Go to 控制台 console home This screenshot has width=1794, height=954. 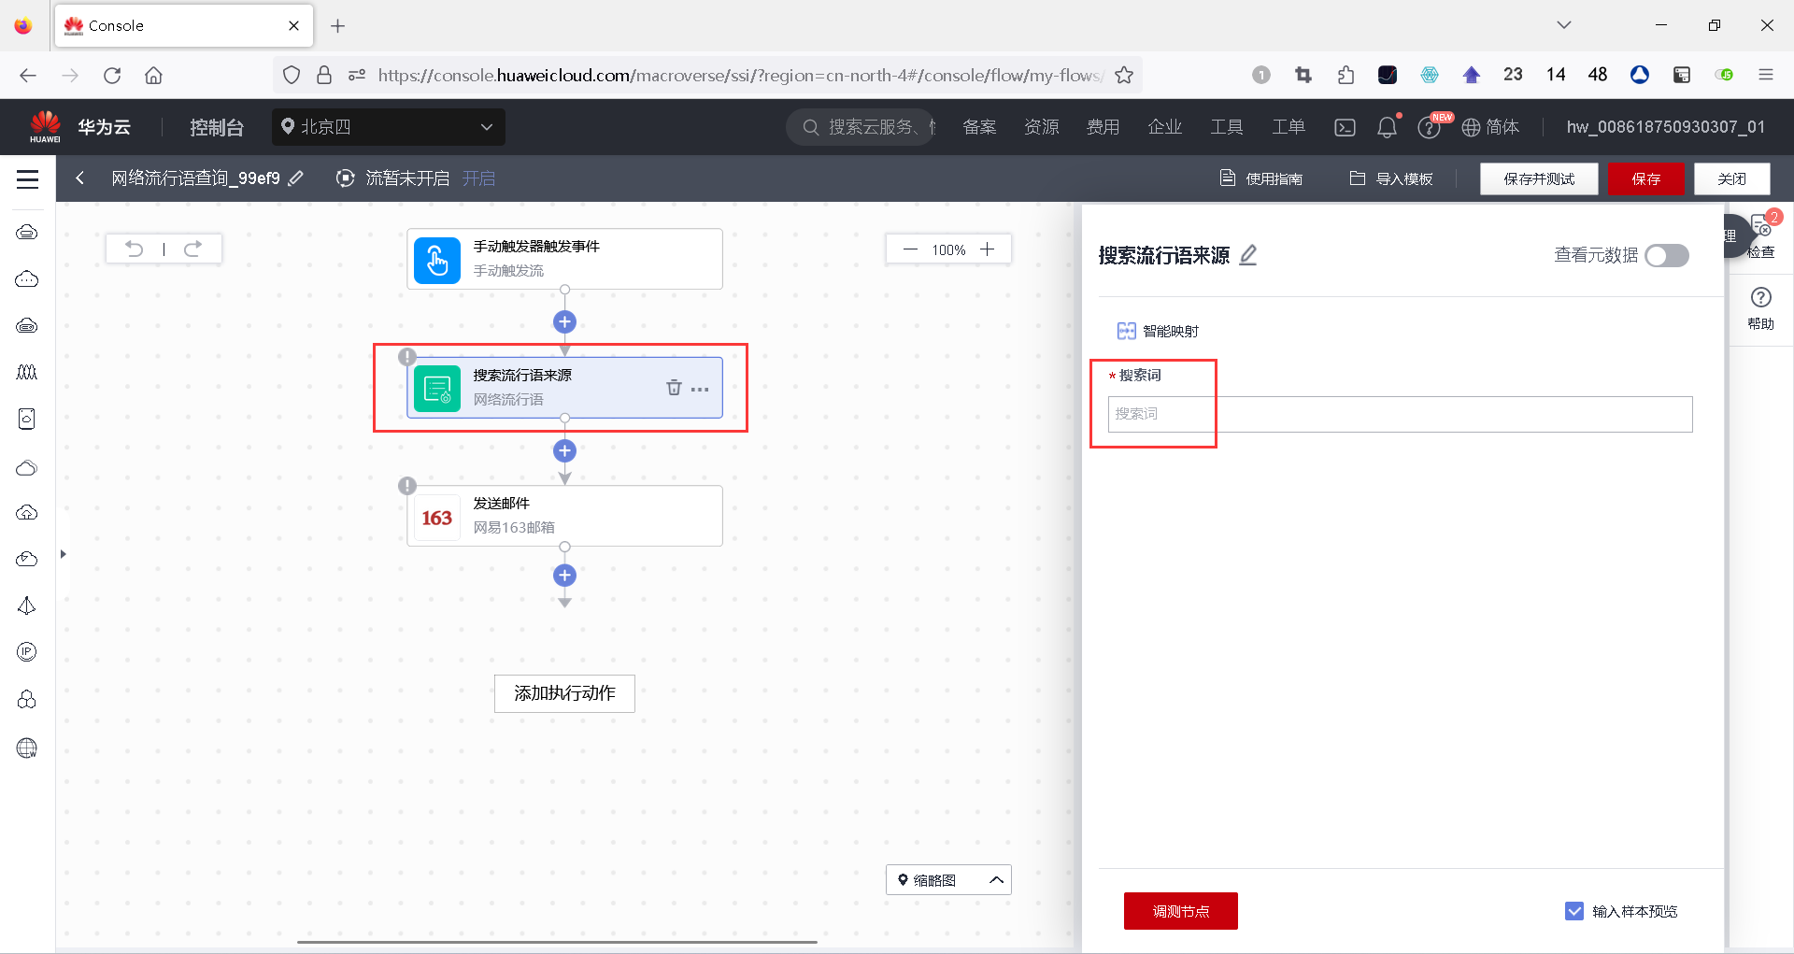(x=217, y=127)
